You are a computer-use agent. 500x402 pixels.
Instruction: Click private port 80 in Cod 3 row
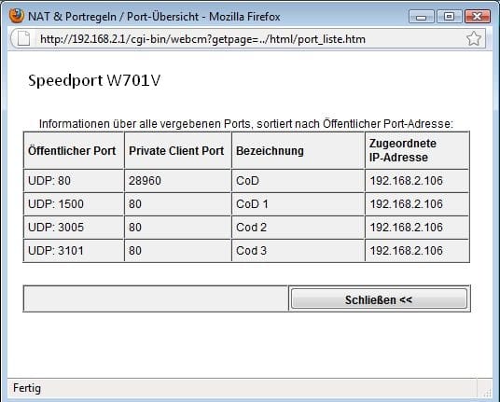pyautogui.click(x=177, y=250)
